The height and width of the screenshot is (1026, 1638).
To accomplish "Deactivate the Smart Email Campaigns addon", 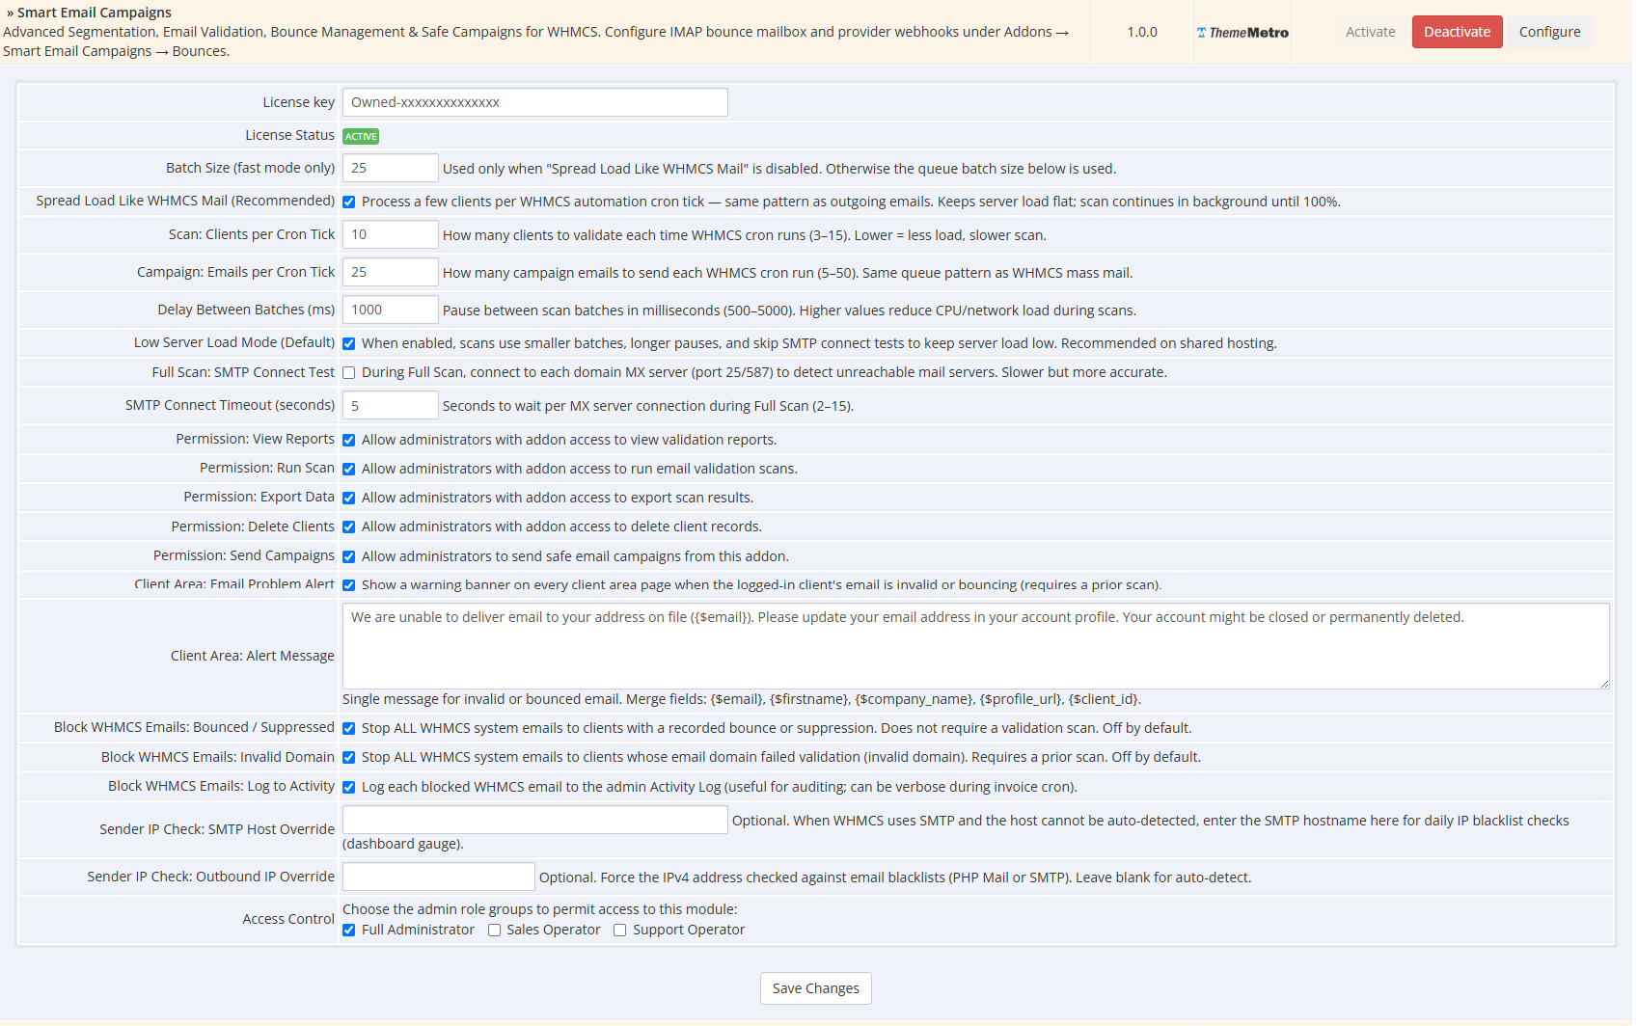I will pos(1457,32).
